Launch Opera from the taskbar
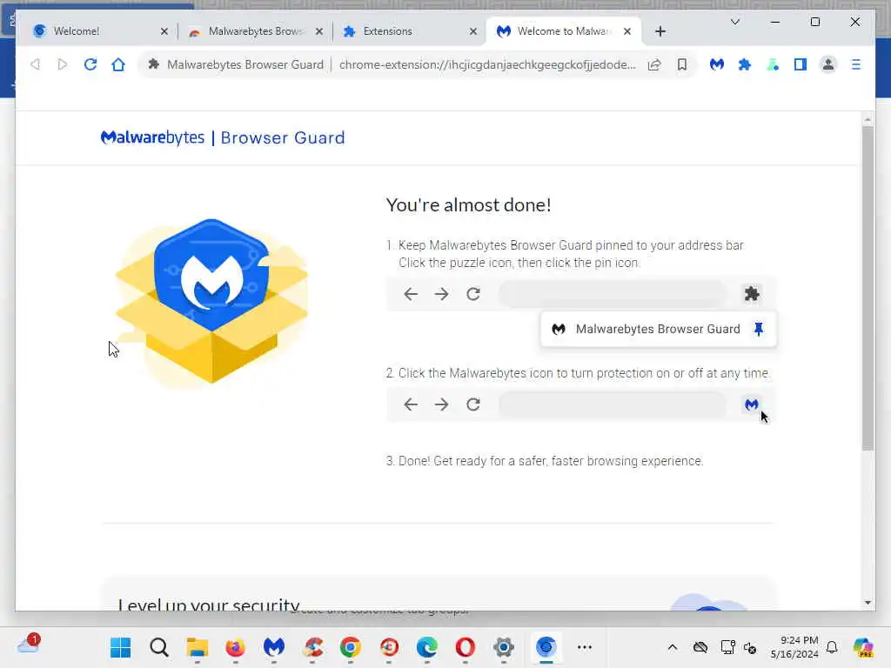 click(x=466, y=647)
